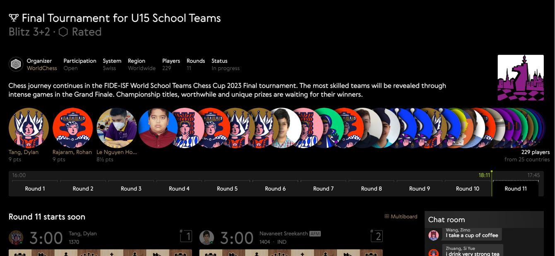Open Tang, Dylan's leaderboard avatar
Screen dimensions: 555x256
(x=29, y=128)
